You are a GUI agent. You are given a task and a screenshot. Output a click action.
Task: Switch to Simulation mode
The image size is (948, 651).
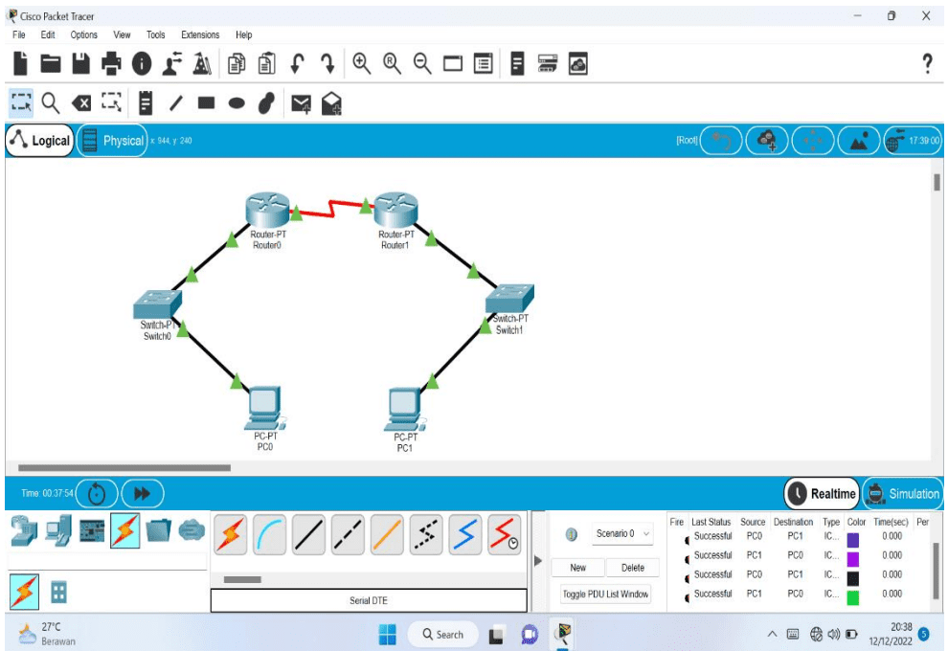(x=903, y=493)
